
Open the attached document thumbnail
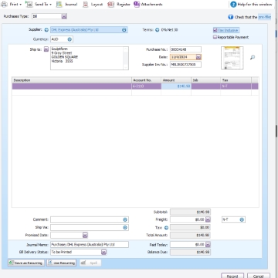pos(232,58)
